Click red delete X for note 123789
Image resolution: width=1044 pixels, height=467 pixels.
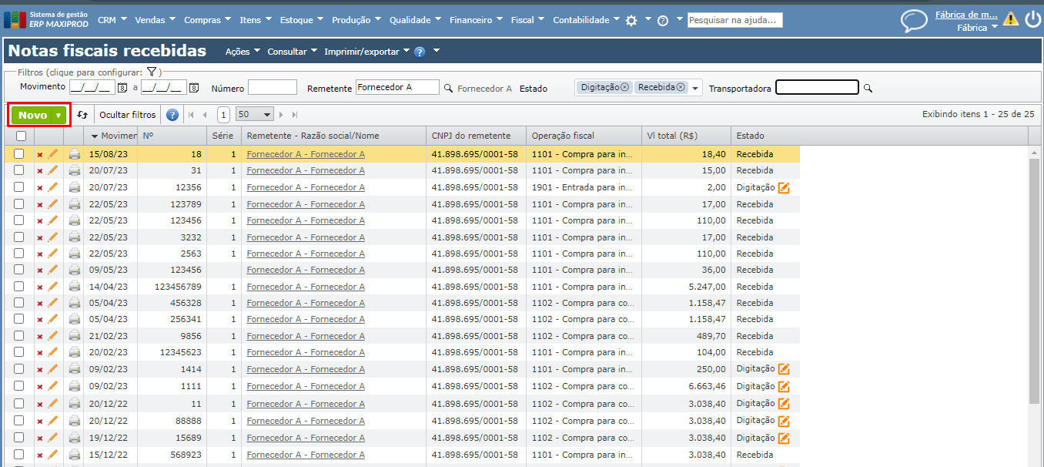point(40,204)
